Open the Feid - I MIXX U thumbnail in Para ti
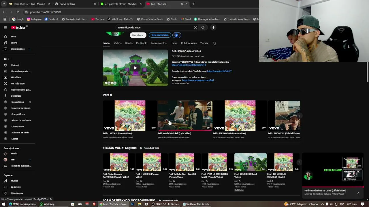This screenshot has width=369, height=207. (x=130, y=116)
